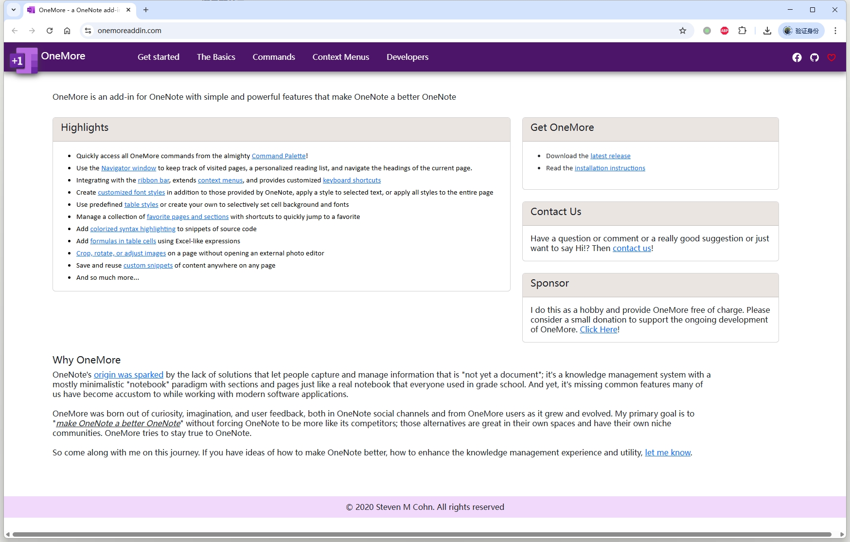Click the OneMore site title

pyautogui.click(x=63, y=56)
